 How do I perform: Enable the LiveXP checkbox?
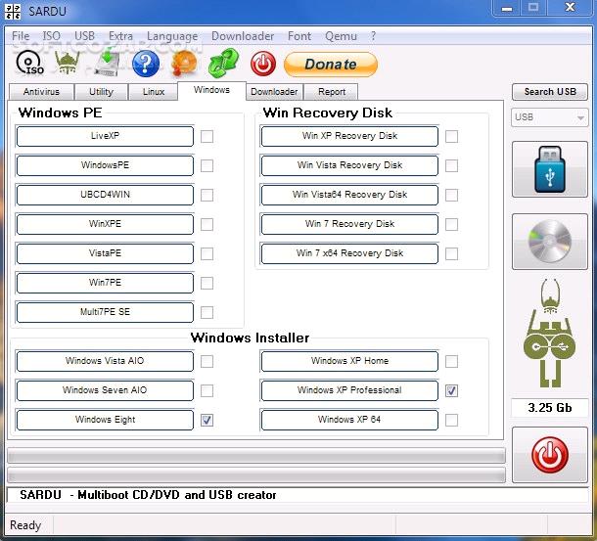tap(207, 136)
